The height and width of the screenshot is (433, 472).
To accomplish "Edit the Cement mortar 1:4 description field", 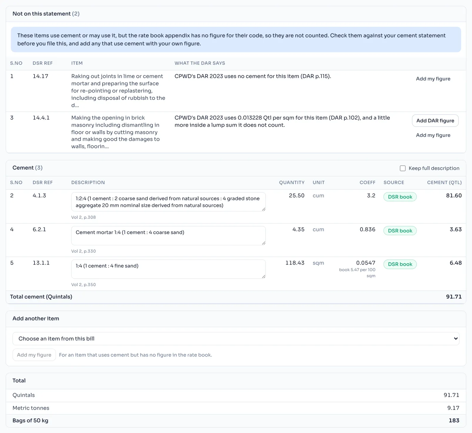I will click(168, 236).
